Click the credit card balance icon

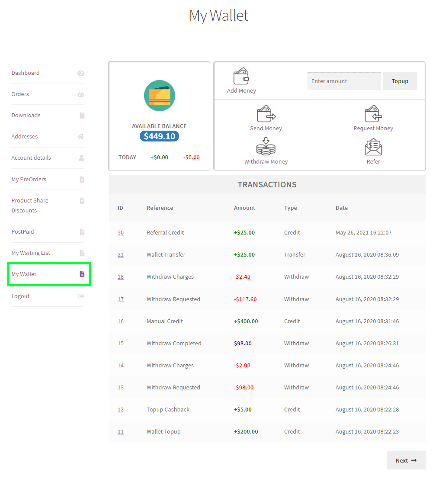pyautogui.click(x=159, y=95)
